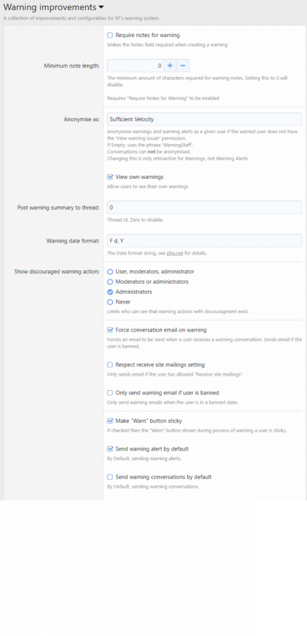Uncheck View own warnings
Screen dimensions: 307x636
pyautogui.click(x=109, y=177)
